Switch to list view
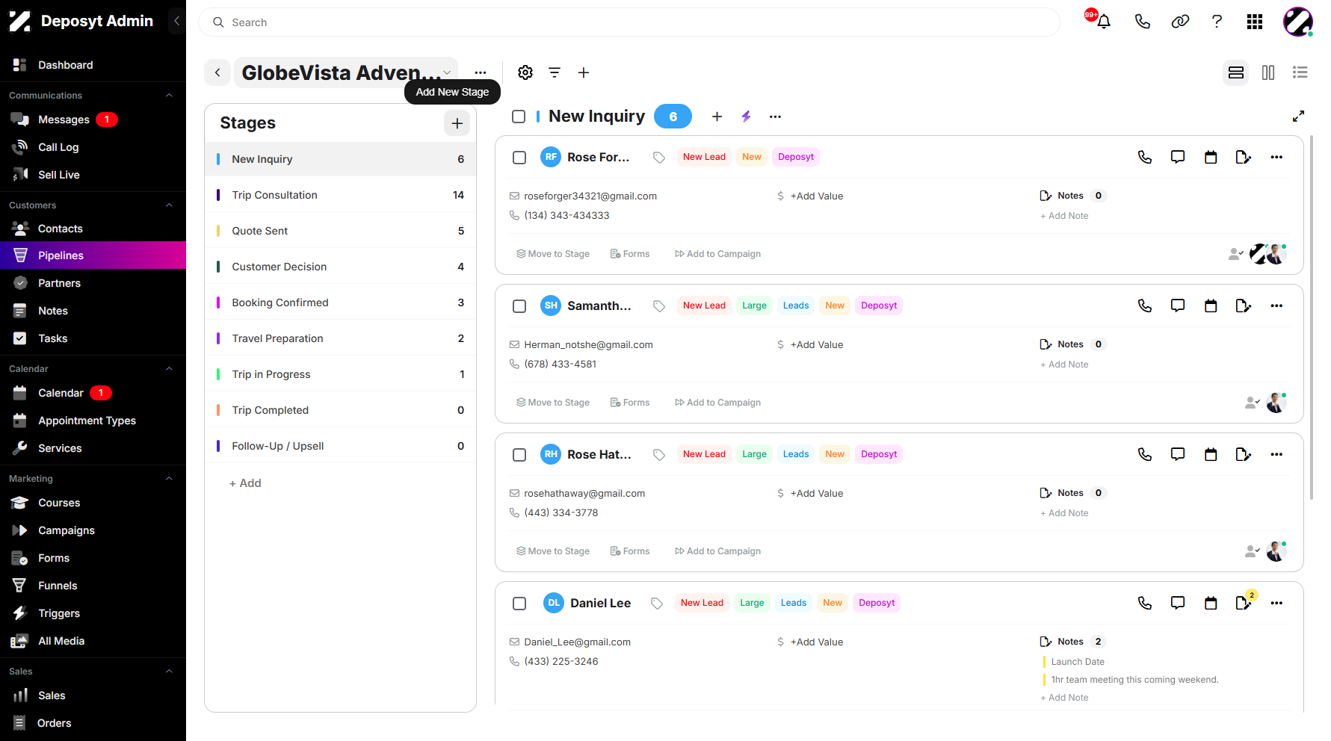 click(1300, 72)
